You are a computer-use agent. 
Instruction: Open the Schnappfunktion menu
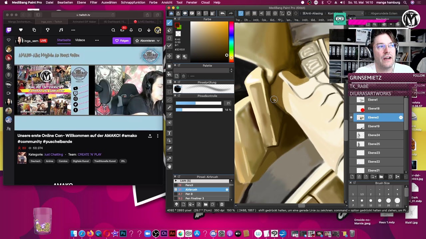click(133, 2)
